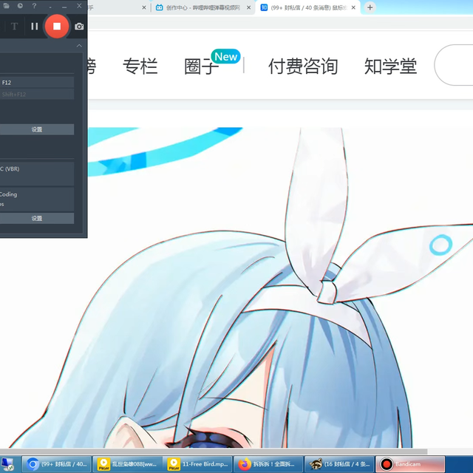The height and width of the screenshot is (473, 473).
Task: Pause the Bandicam recording
Action: (34, 27)
